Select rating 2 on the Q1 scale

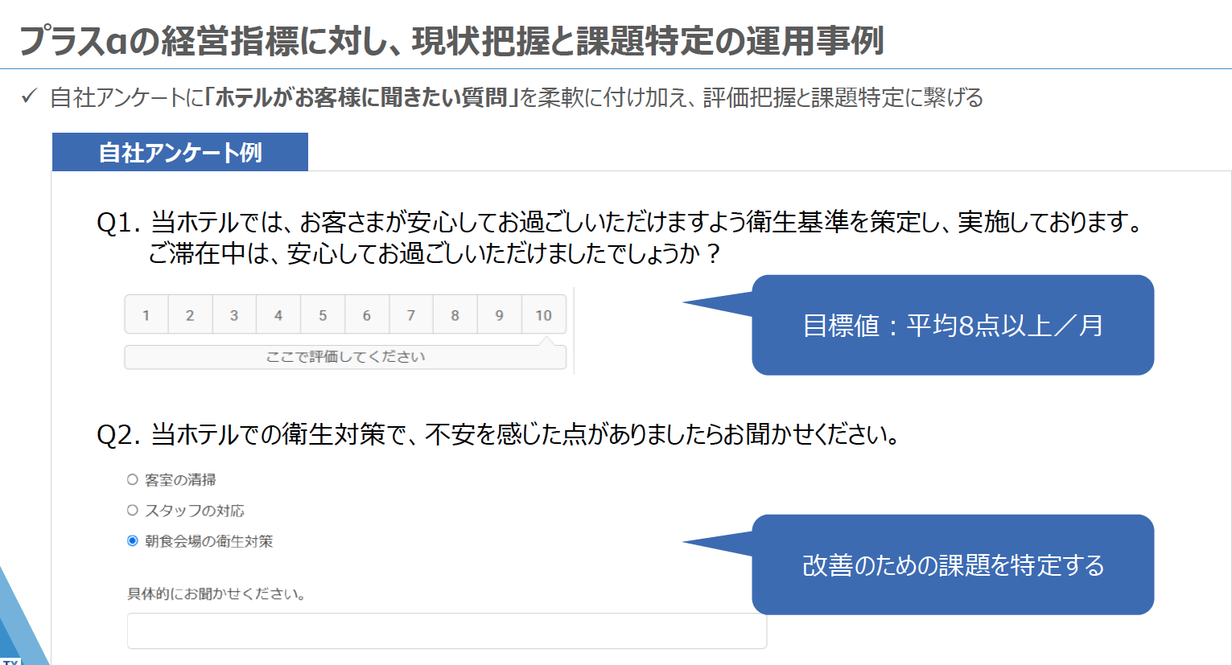pyautogui.click(x=190, y=314)
